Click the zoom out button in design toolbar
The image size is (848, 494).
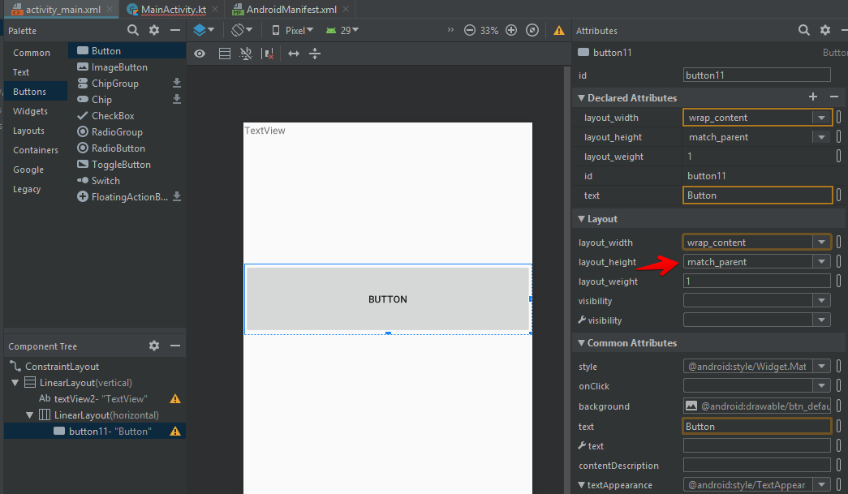tap(470, 30)
